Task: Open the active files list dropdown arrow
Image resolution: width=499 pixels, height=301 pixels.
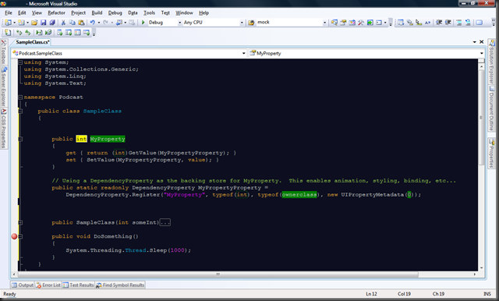Action: (475, 41)
